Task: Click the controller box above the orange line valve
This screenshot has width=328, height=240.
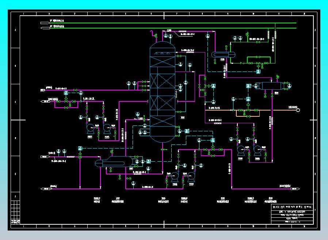Action: pos(248,99)
